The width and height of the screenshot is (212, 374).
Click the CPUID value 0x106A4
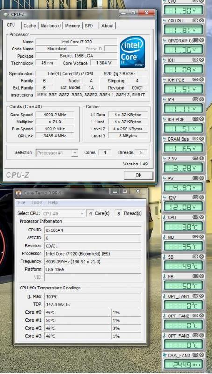[x=92, y=230]
